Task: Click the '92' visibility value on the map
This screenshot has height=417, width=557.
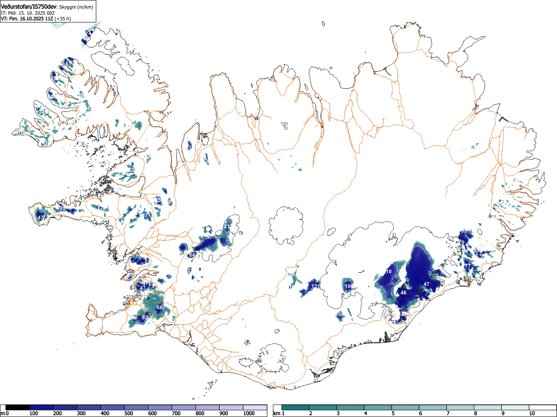Action: coord(145,318)
